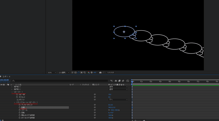
Task: Click pick whip icon on コピー数 row
Action: pyautogui.click(x=95, y=95)
